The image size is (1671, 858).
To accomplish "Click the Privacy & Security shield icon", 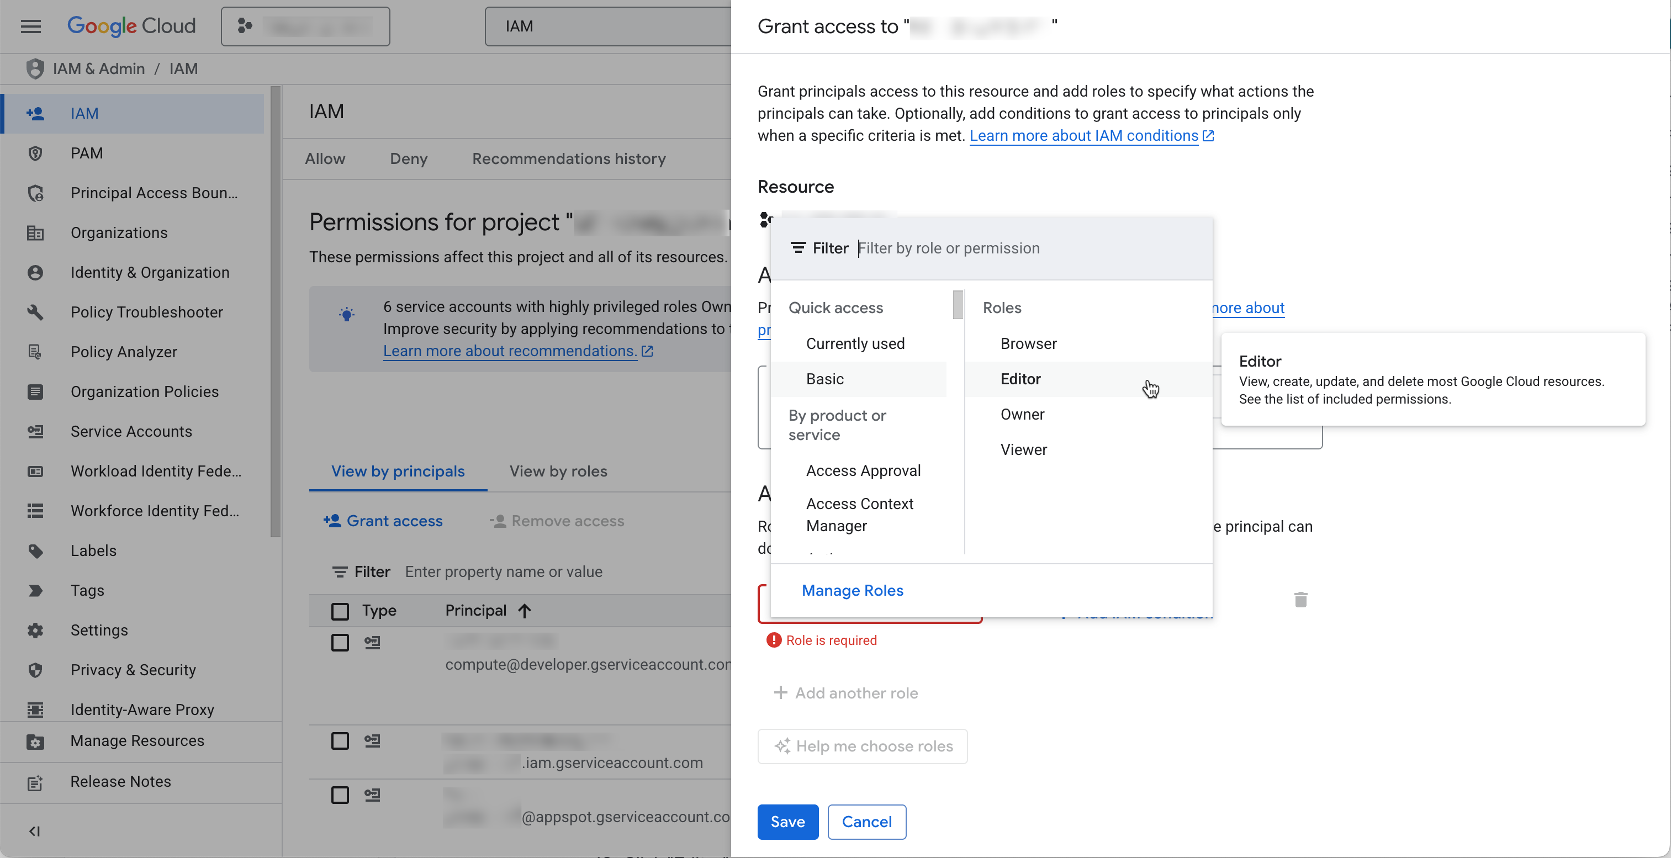I will pos(35,670).
